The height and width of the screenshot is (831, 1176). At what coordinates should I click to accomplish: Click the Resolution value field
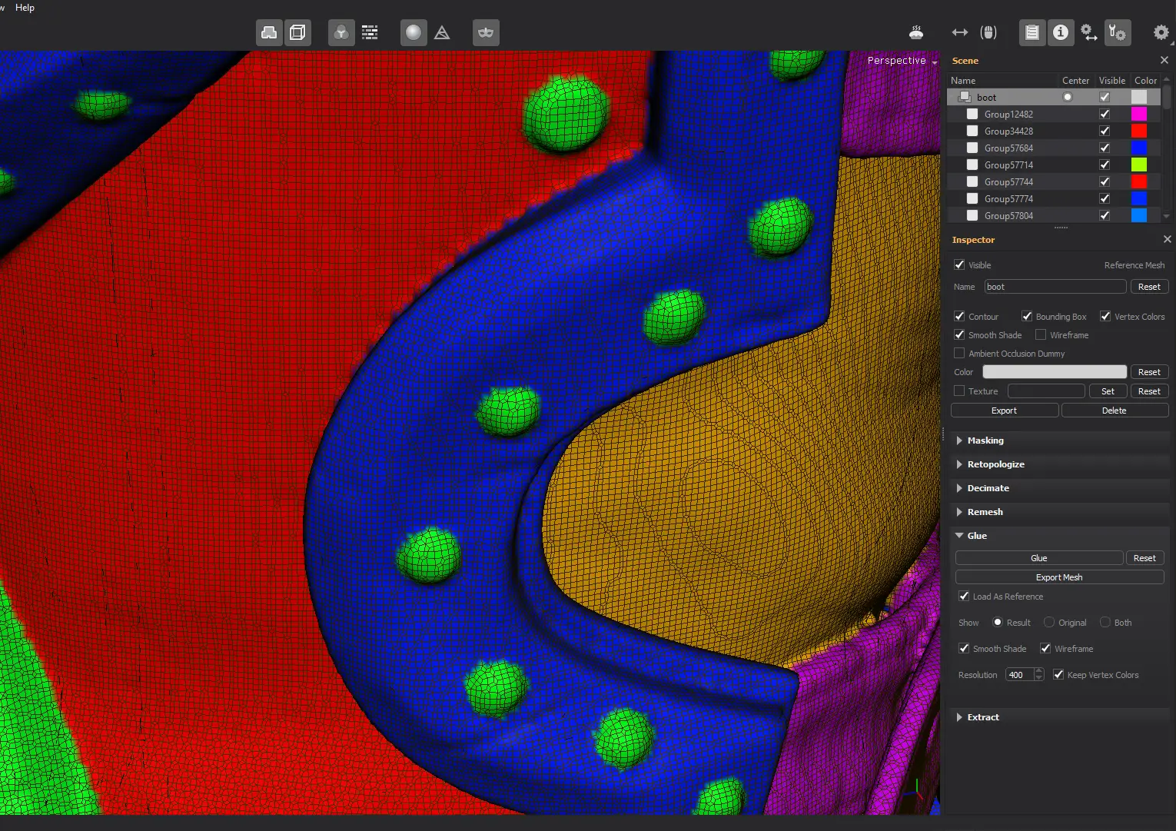[x=1019, y=675]
